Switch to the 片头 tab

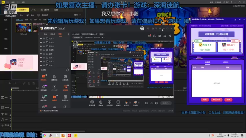click(x=34, y=10)
